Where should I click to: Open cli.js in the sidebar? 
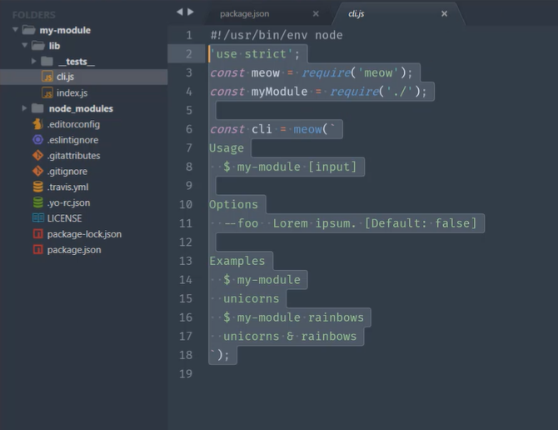click(x=65, y=77)
